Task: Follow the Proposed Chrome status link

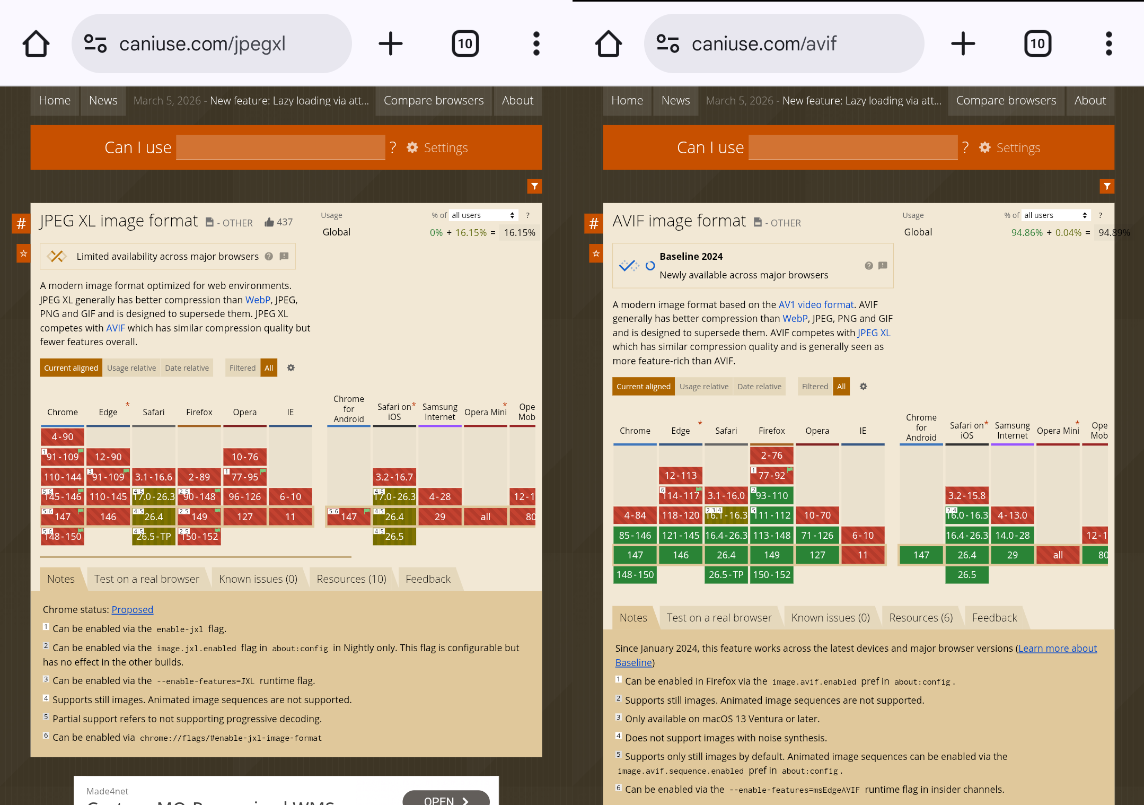Action: [132, 610]
